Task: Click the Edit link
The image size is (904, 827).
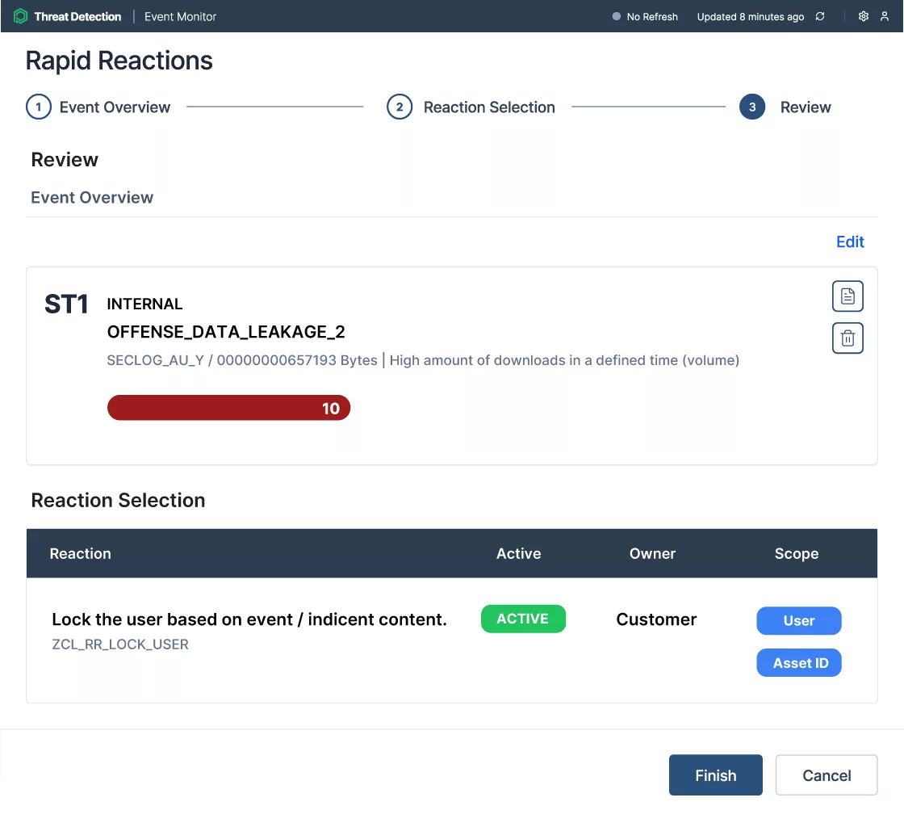Action: tap(850, 241)
